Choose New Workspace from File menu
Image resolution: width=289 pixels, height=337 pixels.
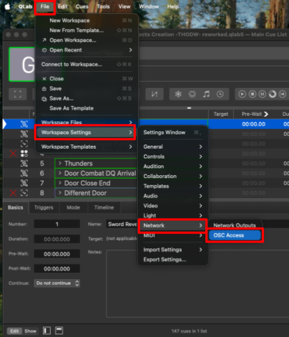(87, 20)
